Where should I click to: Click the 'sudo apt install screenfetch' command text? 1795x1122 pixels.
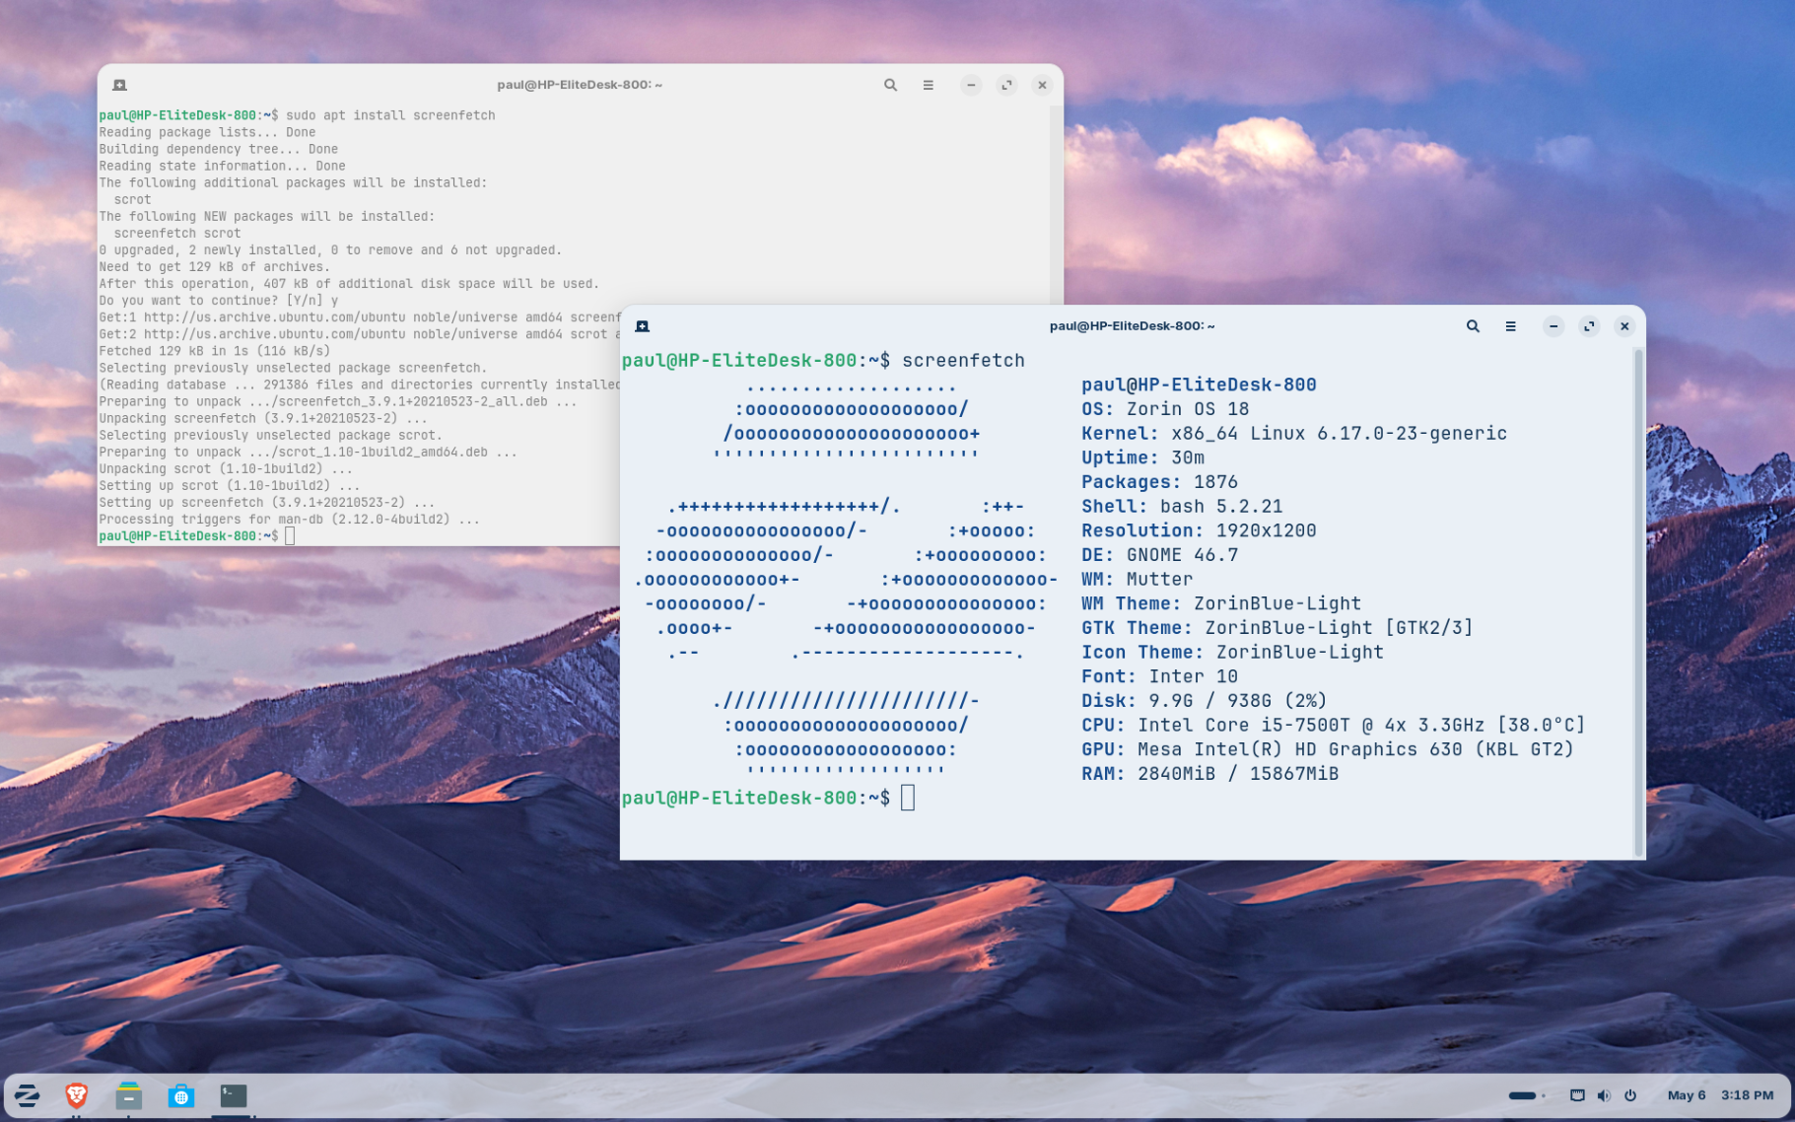click(x=390, y=115)
